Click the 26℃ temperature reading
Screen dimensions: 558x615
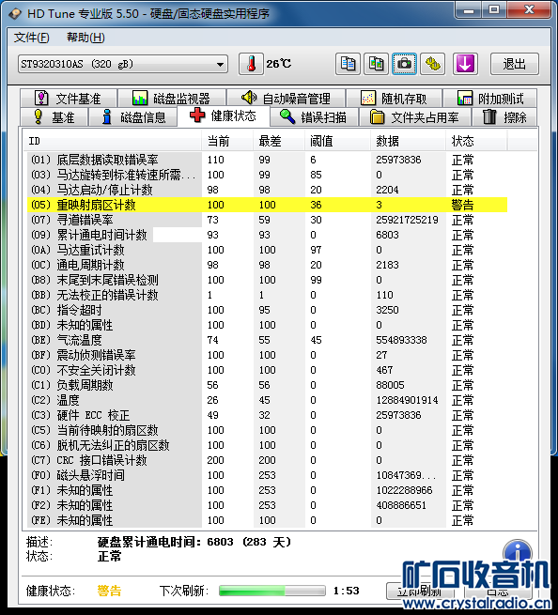279,64
